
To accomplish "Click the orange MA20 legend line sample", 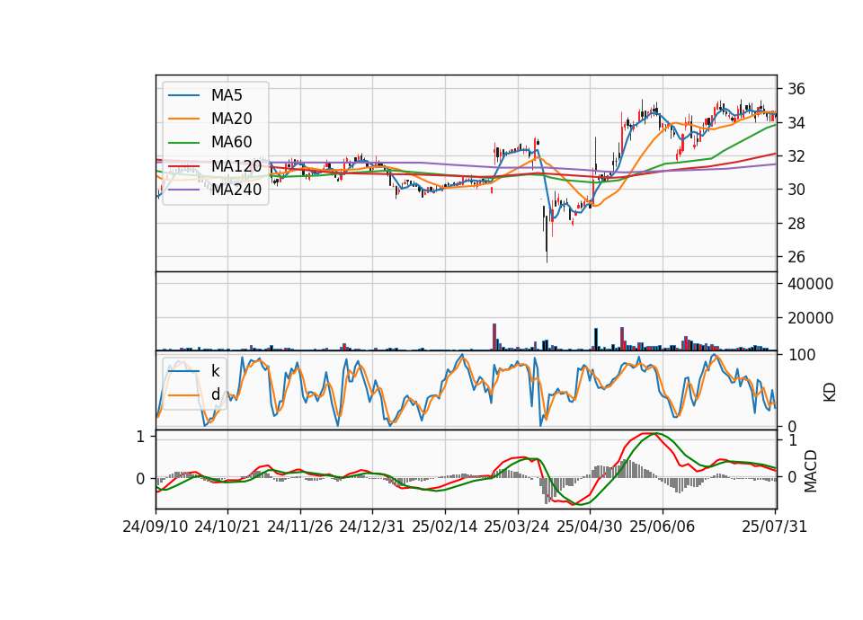I will [183, 119].
